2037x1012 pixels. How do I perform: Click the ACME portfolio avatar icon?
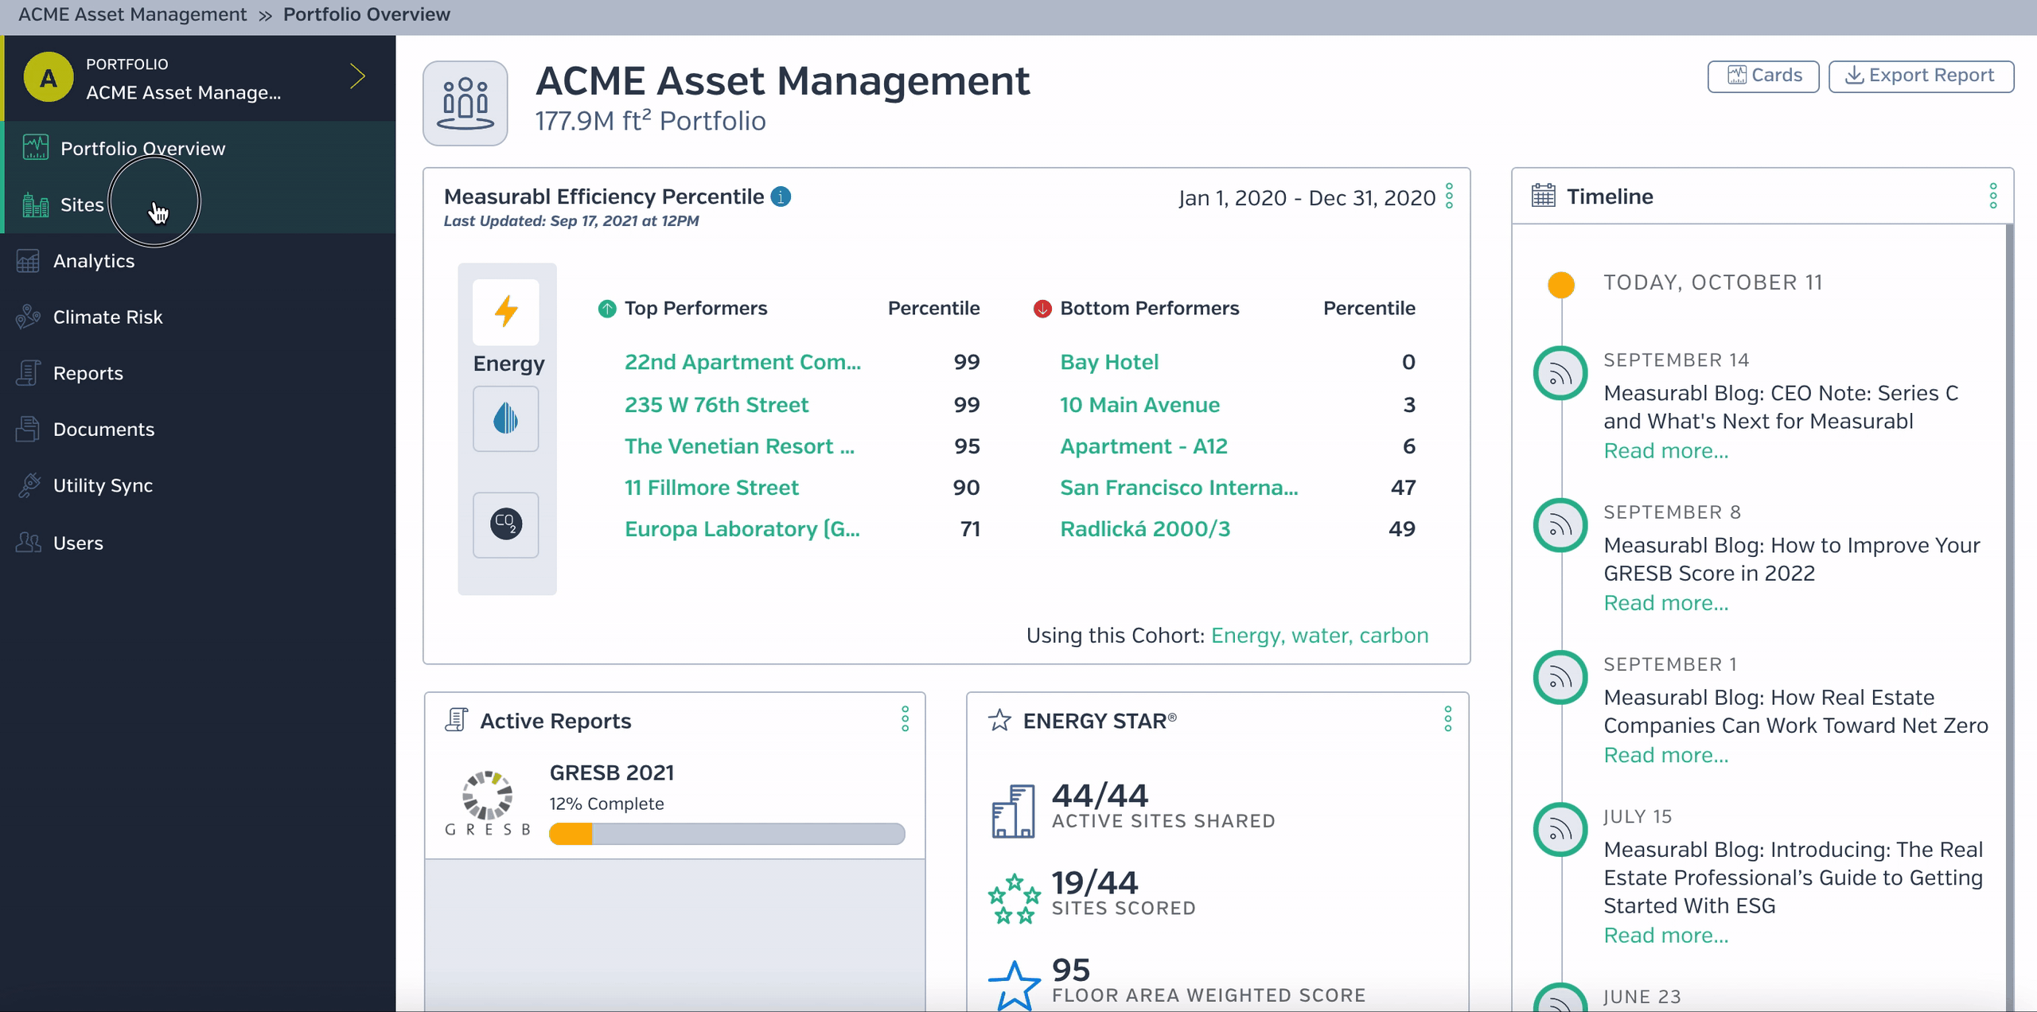click(x=49, y=78)
